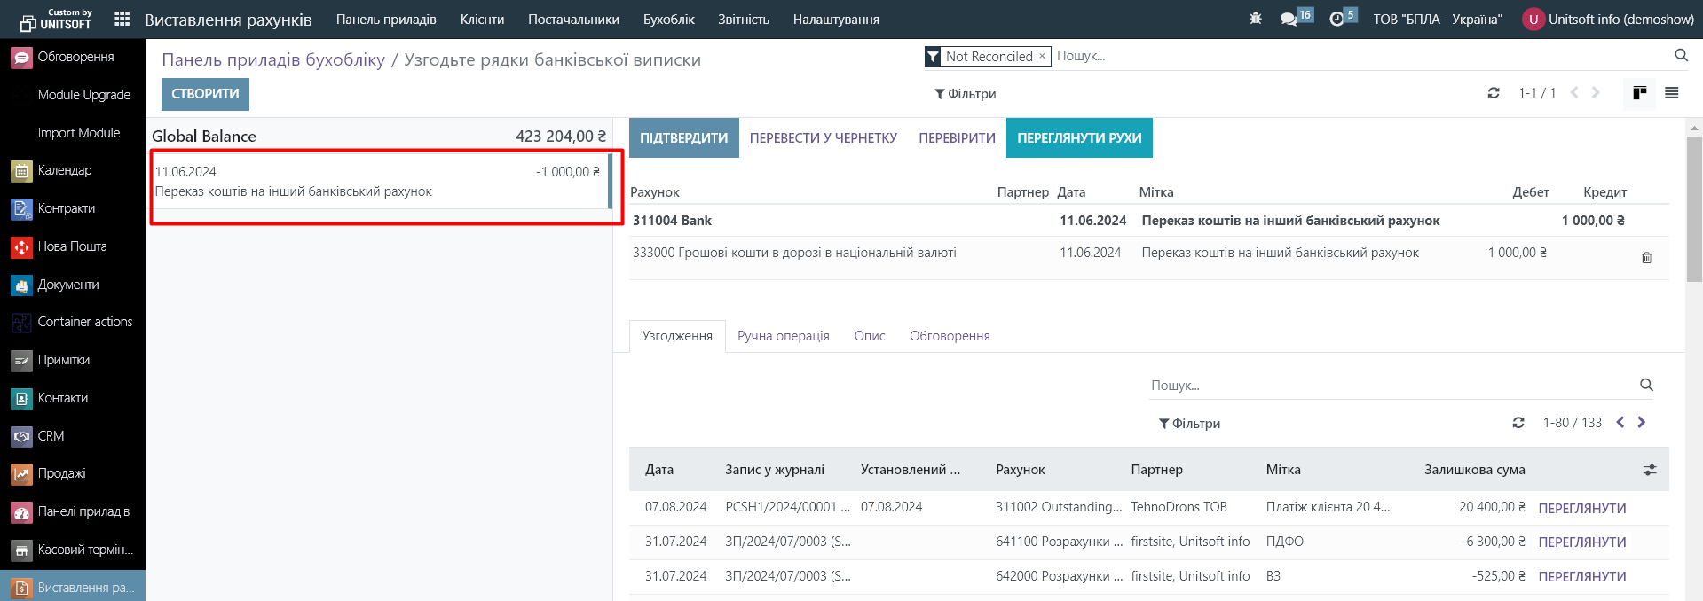Click the СТВОРИТИ button
Image resolution: width=1703 pixels, height=601 pixels.
pyautogui.click(x=205, y=94)
